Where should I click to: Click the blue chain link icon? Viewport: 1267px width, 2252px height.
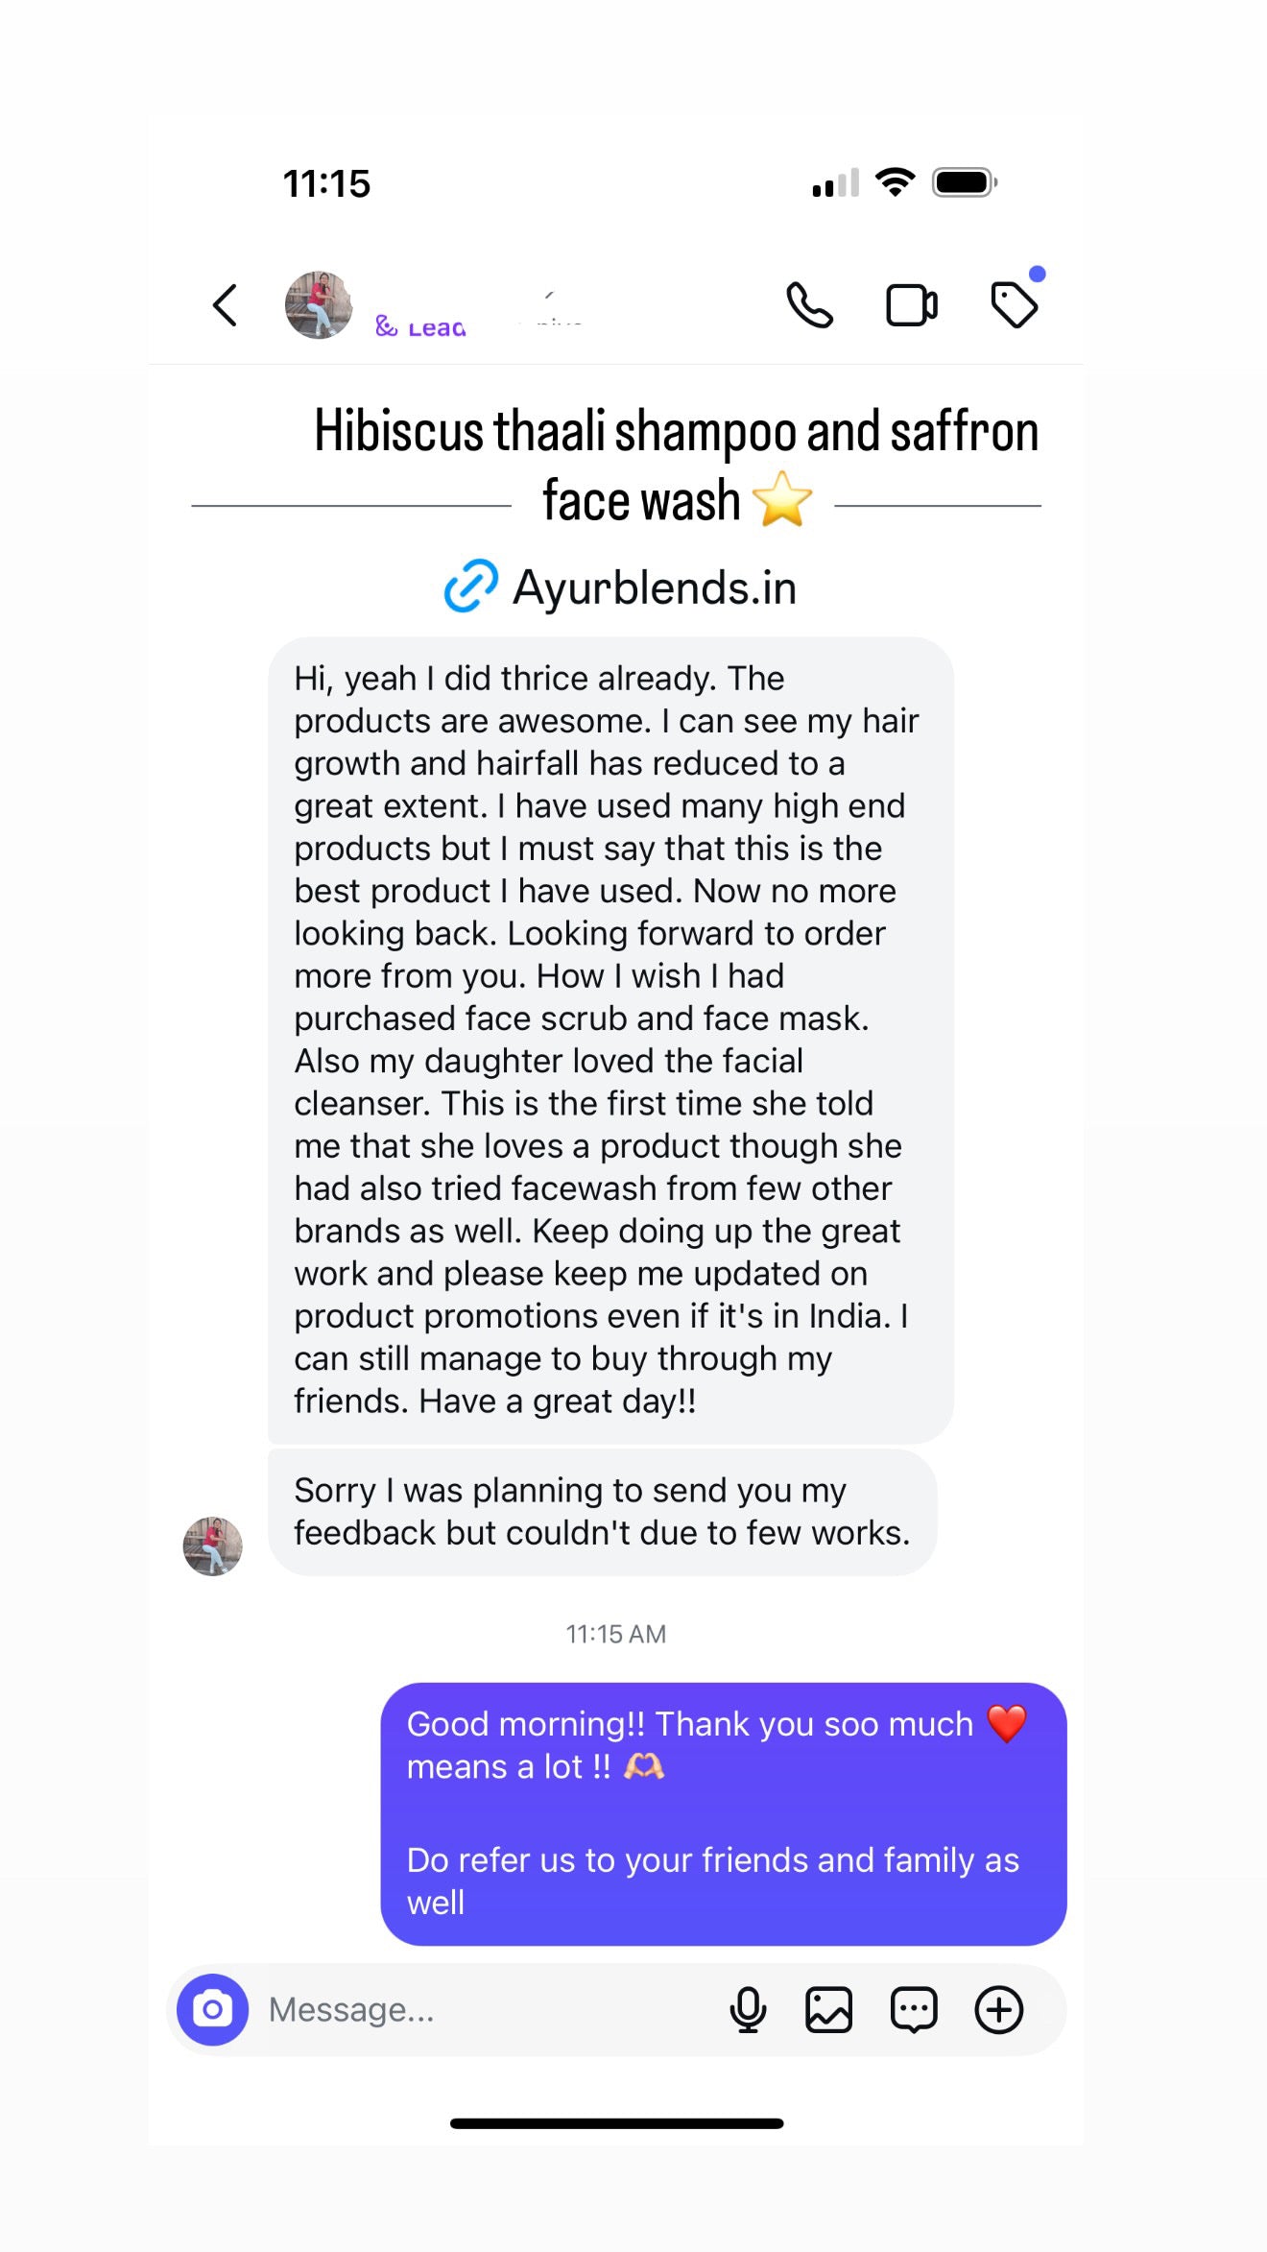tap(470, 586)
